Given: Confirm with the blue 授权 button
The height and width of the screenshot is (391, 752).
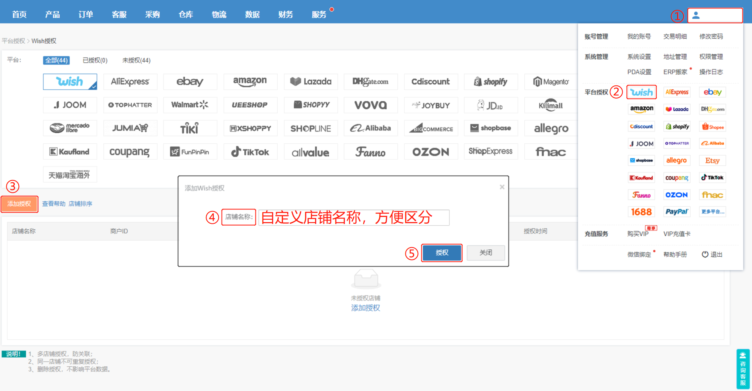Looking at the screenshot, I should 442,253.
